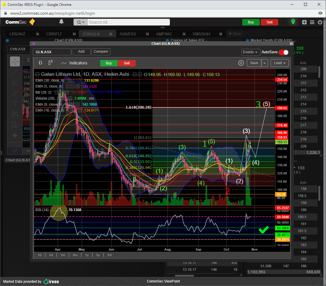Screen dimensions: 326x286
Task: Remove the EMA (9, close, 0) indicator
Action: click(x=77, y=104)
